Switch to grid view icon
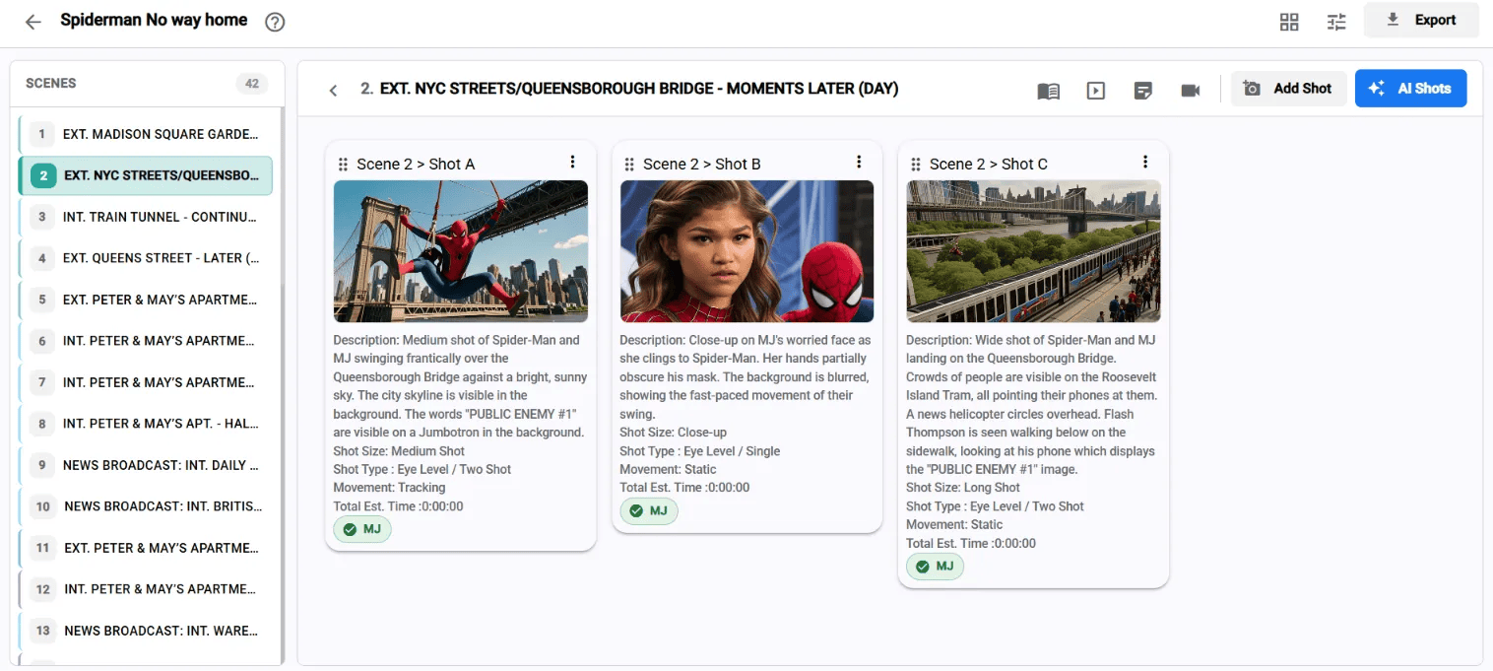This screenshot has width=1493, height=671. [x=1289, y=22]
